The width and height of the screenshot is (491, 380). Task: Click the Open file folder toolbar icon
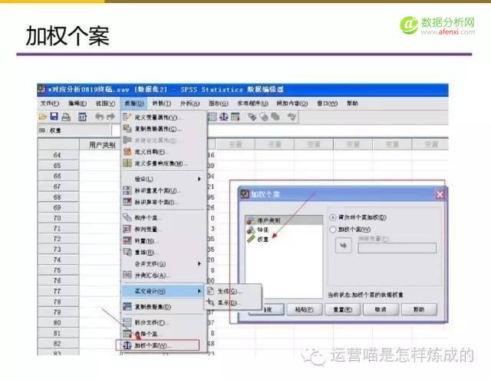click(x=43, y=117)
